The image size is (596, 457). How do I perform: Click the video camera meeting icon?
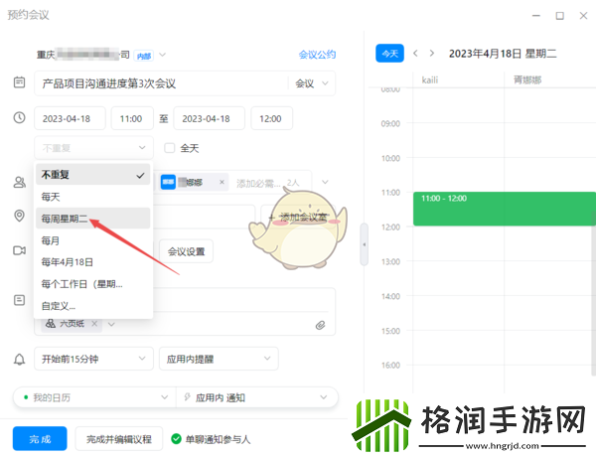(20, 250)
